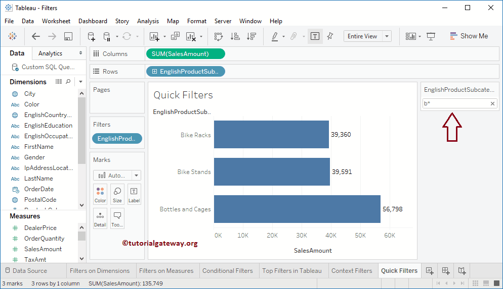Viewport: 503px width, 289px height.
Task: Click the Sort ascending icon
Action: 235,36
